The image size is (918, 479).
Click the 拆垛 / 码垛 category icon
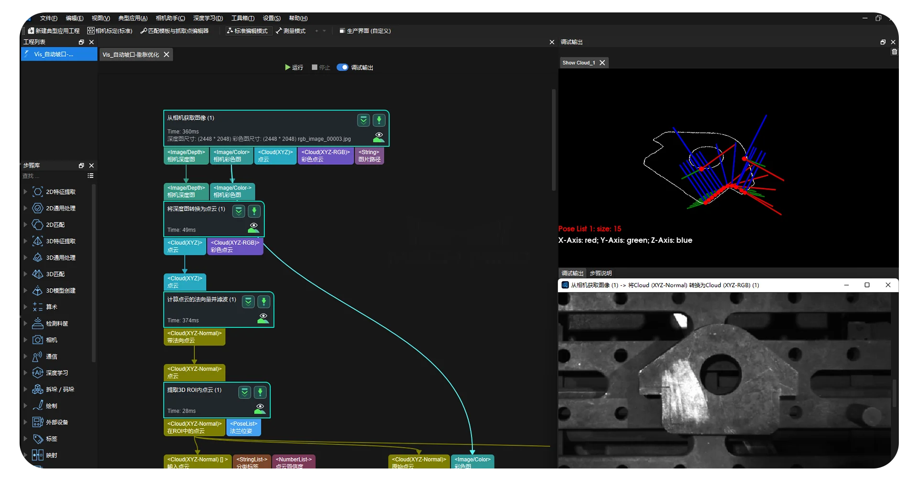38,390
